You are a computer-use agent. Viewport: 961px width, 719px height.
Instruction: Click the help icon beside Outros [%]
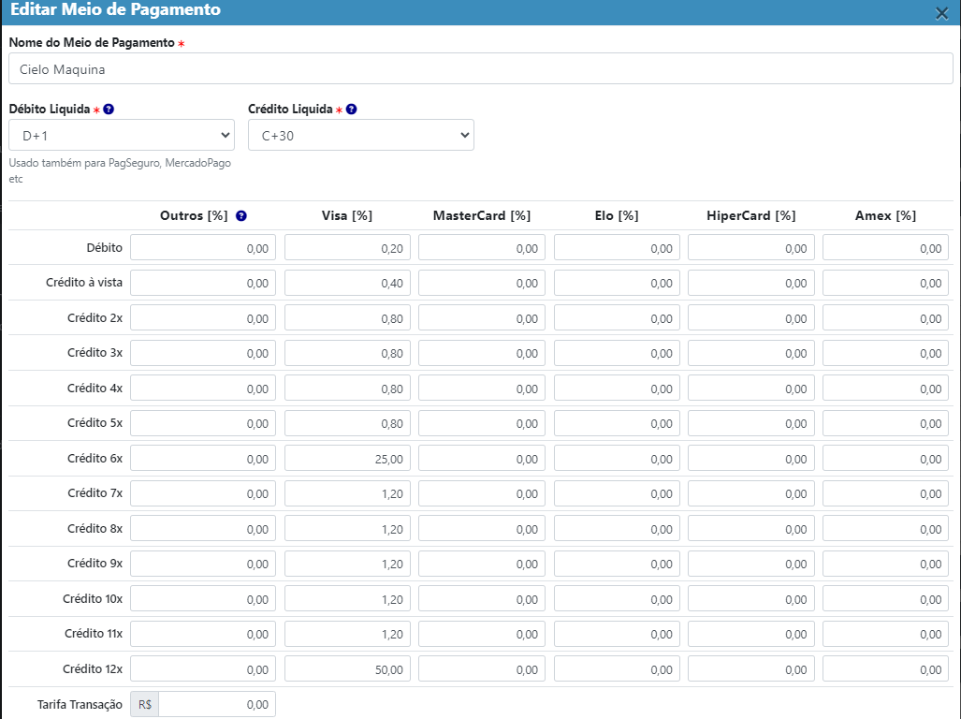[241, 215]
